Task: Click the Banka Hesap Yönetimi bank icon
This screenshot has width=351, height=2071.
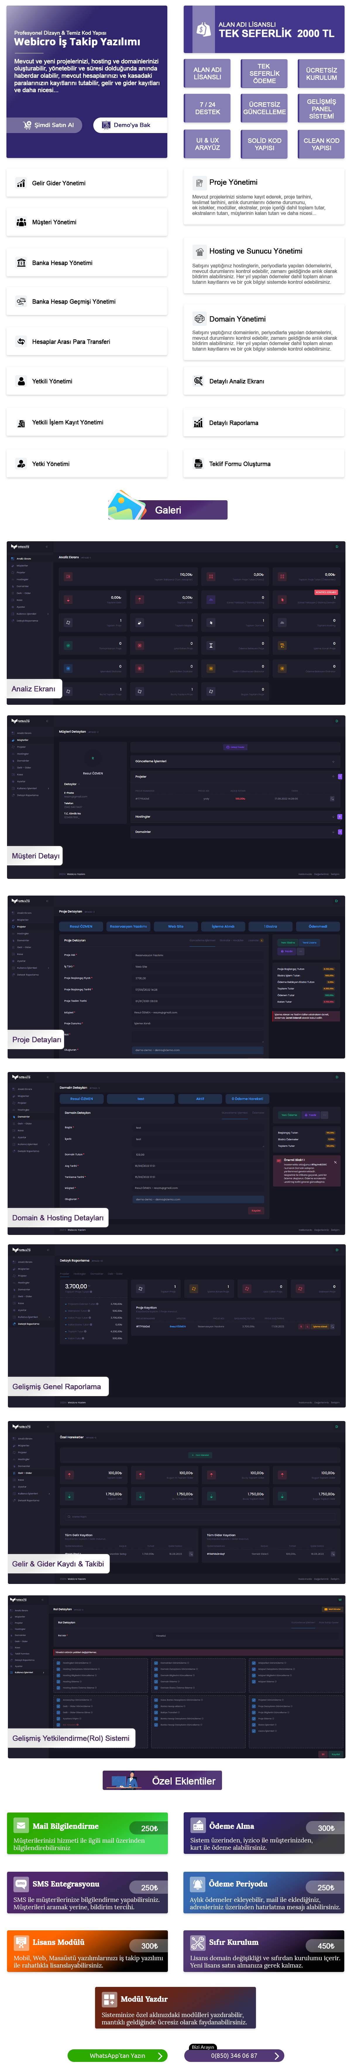Action: coord(21,263)
